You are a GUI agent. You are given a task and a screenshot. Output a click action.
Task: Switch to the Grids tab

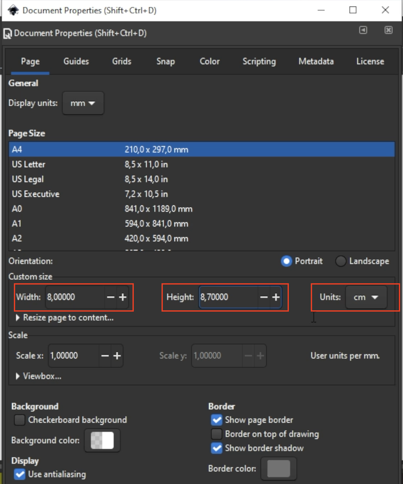[122, 61]
